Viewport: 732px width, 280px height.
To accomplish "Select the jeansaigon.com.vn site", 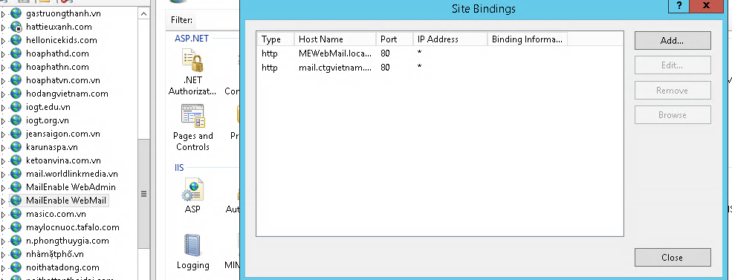I will (63, 134).
